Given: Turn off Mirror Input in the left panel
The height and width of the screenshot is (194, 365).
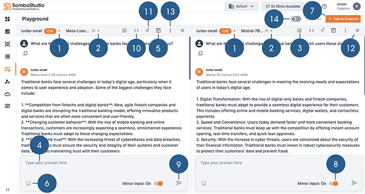Looking at the screenshot, I should pos(158,183).
